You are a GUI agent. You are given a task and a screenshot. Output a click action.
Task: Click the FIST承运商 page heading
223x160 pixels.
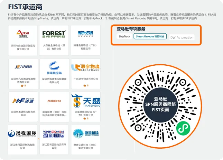pyautogui.click(x=25, y=7)
